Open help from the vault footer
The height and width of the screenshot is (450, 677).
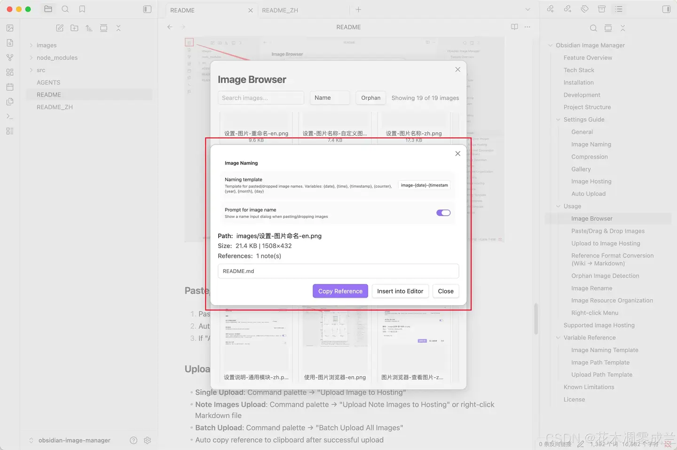click(x=134, y=440)
